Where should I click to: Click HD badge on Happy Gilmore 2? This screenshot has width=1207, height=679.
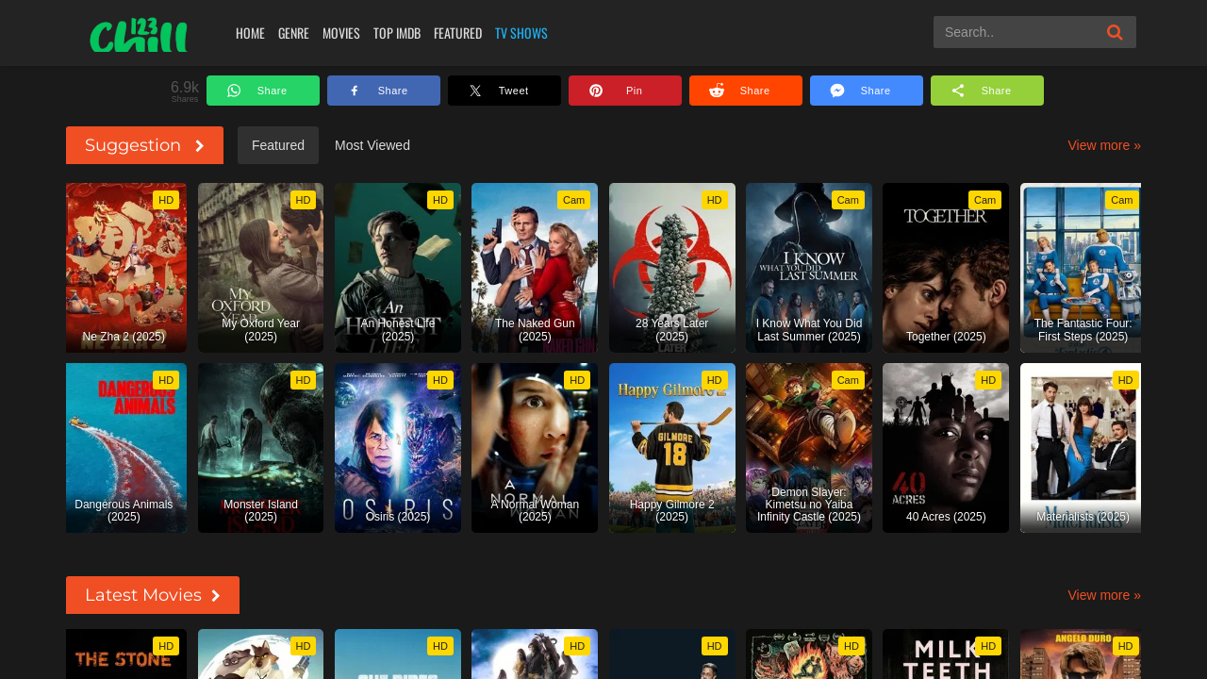click(714, 380)
